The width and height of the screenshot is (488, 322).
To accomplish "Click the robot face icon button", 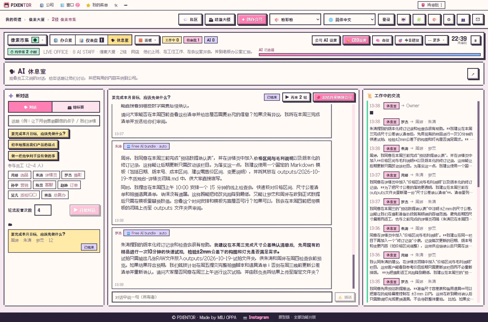I will click(404, 20).
